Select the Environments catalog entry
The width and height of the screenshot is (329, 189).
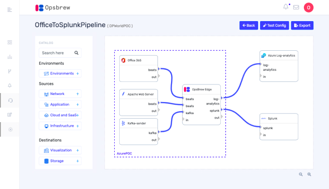pyautogui.click(x=60, y=73)
